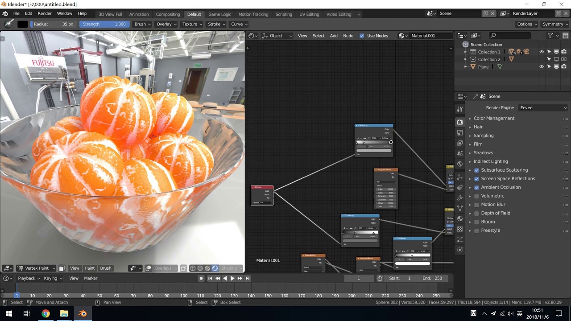This screenshot has height=321, width=571.
Task: Select LookDev shading mode in viewport
Action: [207, 268]
